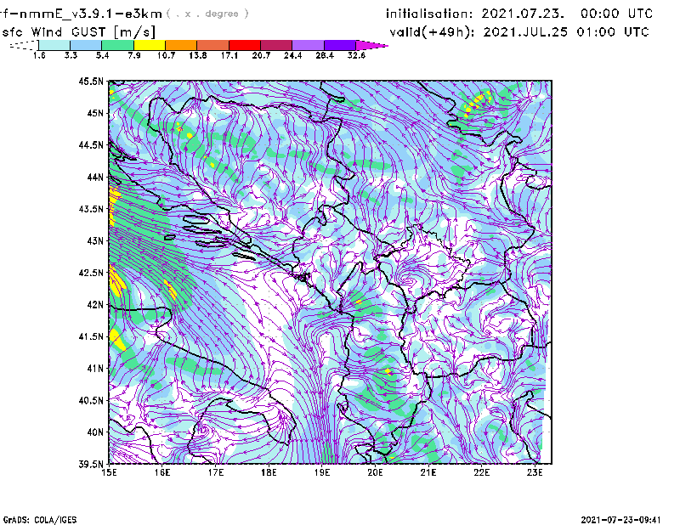The image size is (680, 525).
Task: Click the green 5.4–7.9 legend swatch
Action: point(117,45)
